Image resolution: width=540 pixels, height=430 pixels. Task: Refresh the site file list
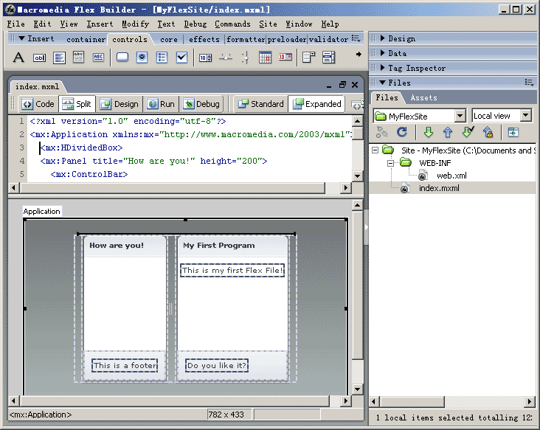(x=402, y=132)
